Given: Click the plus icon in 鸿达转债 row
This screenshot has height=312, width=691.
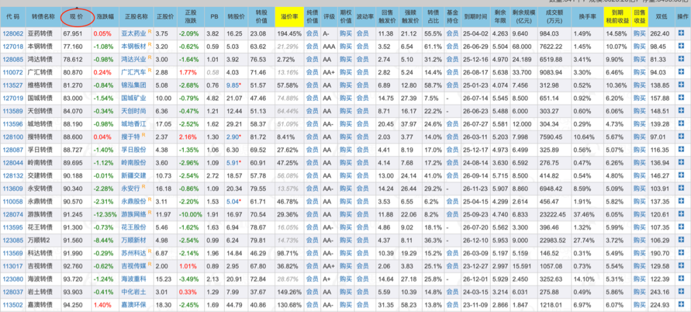Looking at the screenshot, I should coord(681,59).
